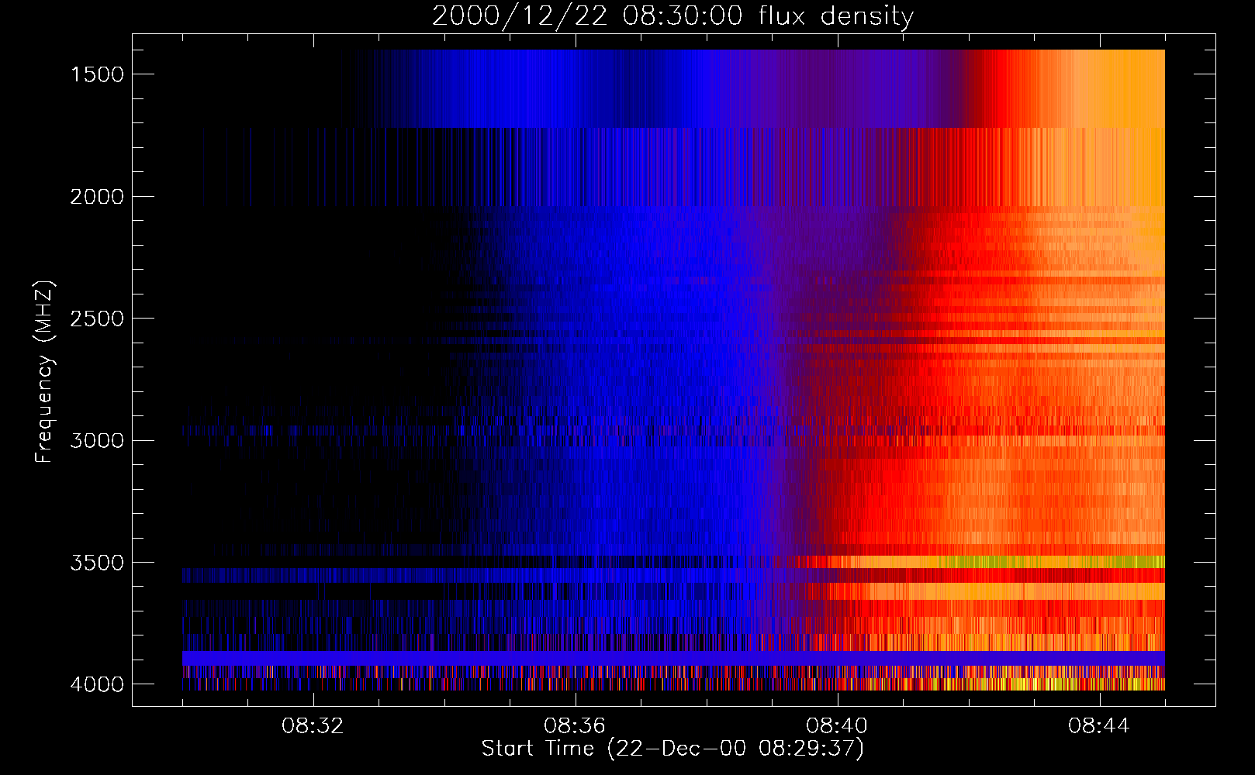The image size is (1255, 775).
Task: Select the 2500 frequency tick label
Action: (x=97, y=319)
